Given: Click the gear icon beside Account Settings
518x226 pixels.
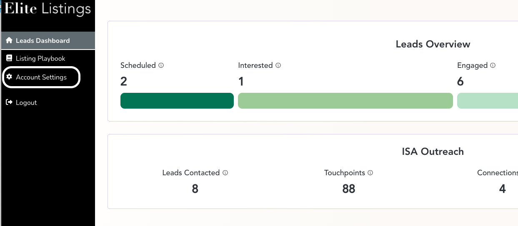Looking at the screenshot, I should pyautogui.click(x=9, y=77).
